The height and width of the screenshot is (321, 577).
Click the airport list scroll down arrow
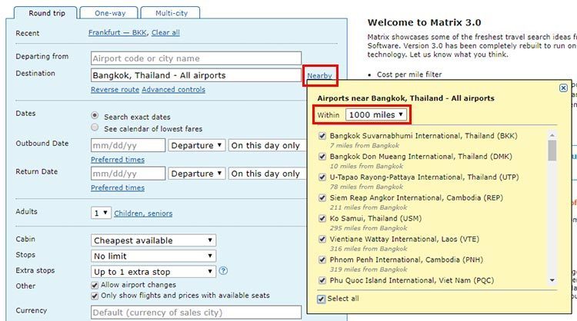tap(552, 280)
